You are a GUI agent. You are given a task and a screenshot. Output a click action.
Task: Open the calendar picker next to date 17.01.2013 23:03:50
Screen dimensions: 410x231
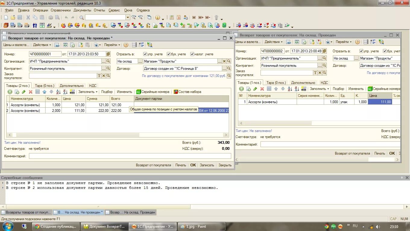108,54
